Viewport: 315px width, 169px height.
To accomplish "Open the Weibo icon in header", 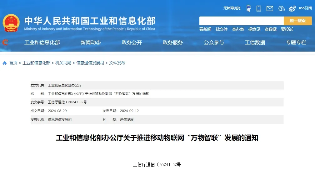I will 292,8.
